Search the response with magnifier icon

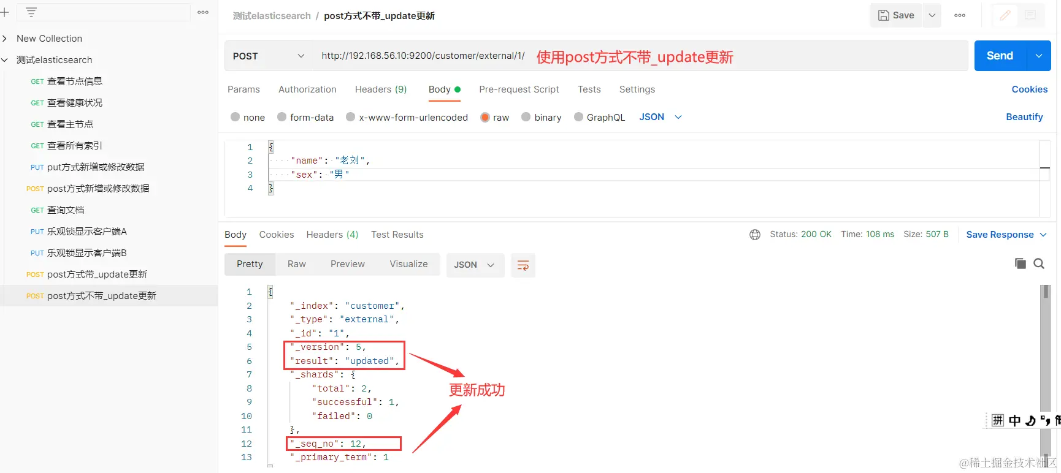(1039, 263)
